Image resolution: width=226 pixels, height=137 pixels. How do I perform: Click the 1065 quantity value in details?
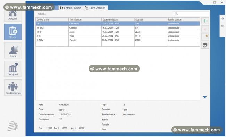tap(125, 110)
